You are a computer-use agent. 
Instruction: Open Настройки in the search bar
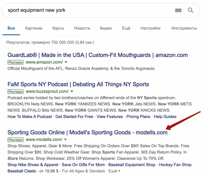click(150, 28)
